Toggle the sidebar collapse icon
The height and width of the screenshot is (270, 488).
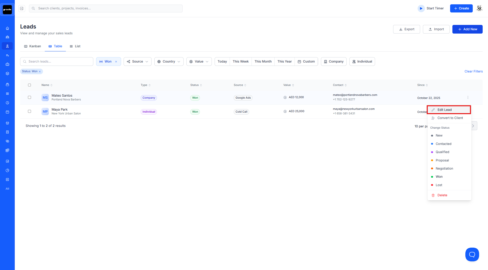click(x=22, y=8)
